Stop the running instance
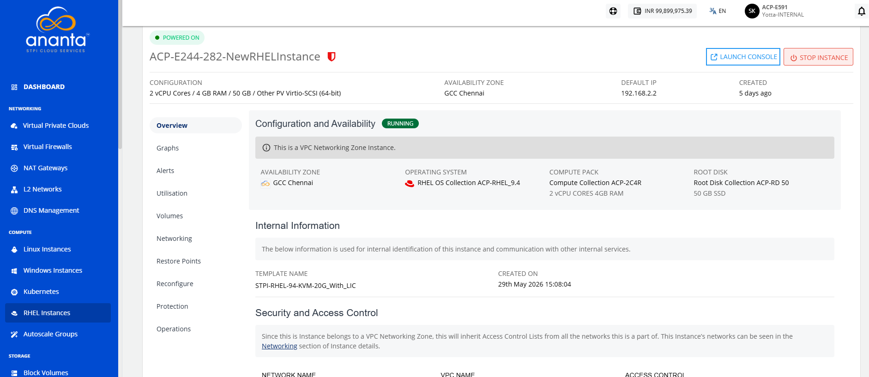869x377 pixels. point(818,57)
